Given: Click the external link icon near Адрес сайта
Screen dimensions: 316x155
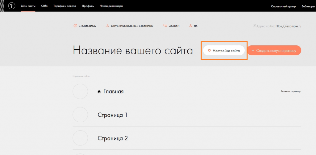Looking at the screenshot, I should pyautogui.click(x=254, y=26).
